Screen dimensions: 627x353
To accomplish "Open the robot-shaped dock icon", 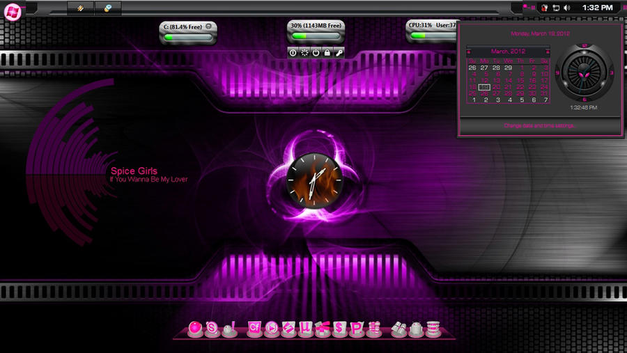I will (x=416, y=329).
